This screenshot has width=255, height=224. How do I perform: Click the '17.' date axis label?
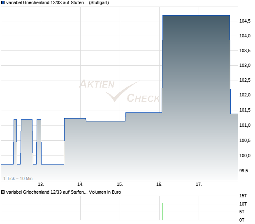coord(199,185)
